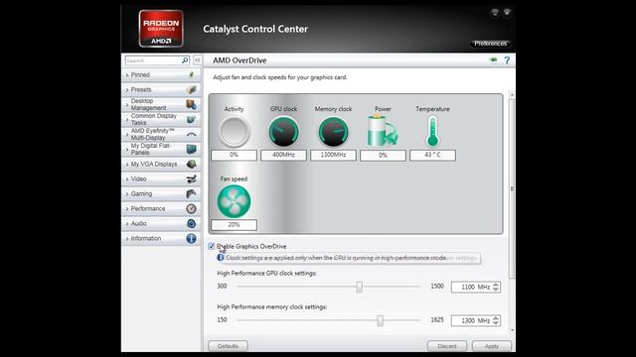
Task: Click the Performance gauge icon
Action: 192,208
